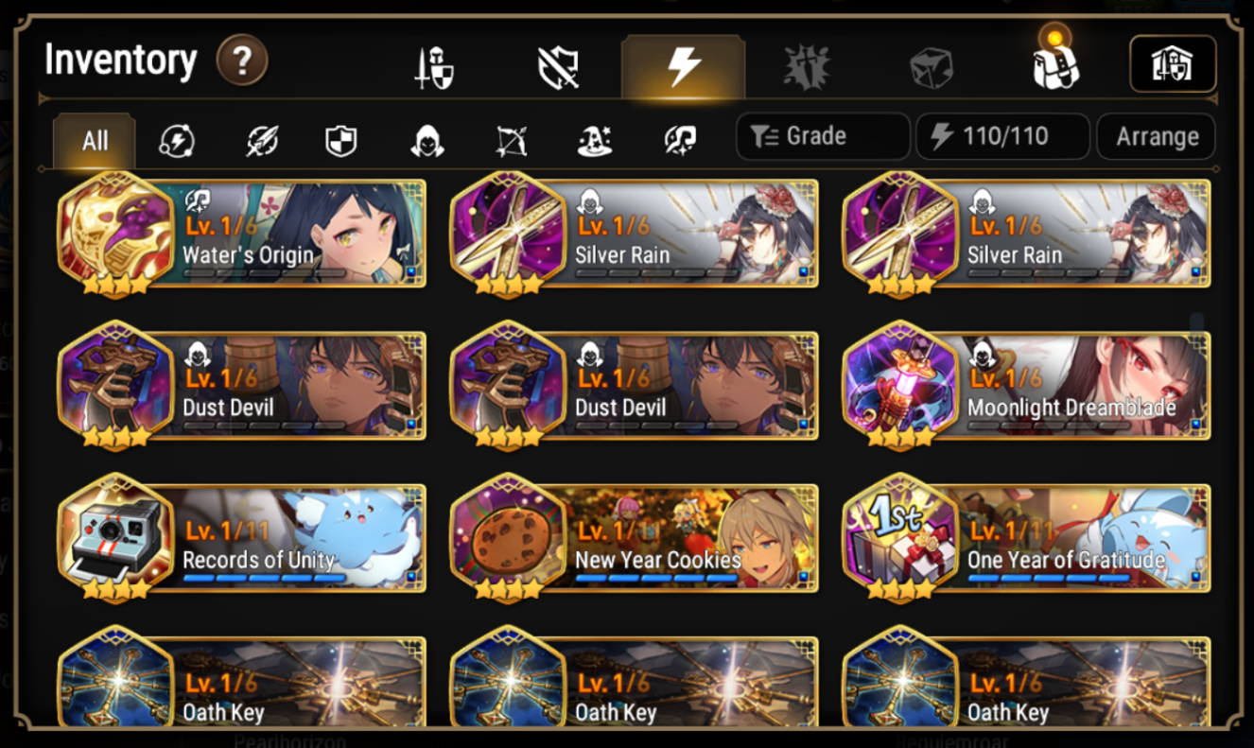Filter artifacts by bow Ranger class icon
Viewport: 1254px width, 748px height.
pyautogui.click(x=511, y=141)
